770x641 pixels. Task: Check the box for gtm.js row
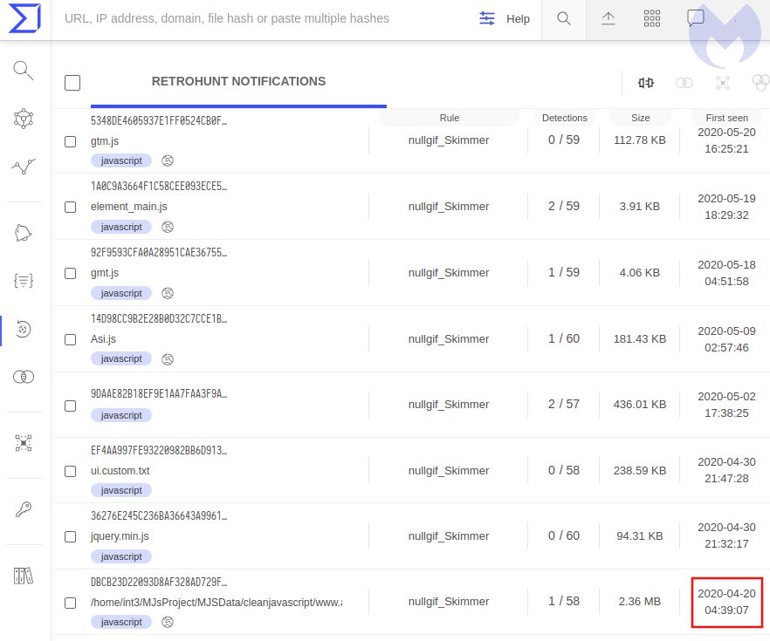pyautogui.click(x=71, y=141)
